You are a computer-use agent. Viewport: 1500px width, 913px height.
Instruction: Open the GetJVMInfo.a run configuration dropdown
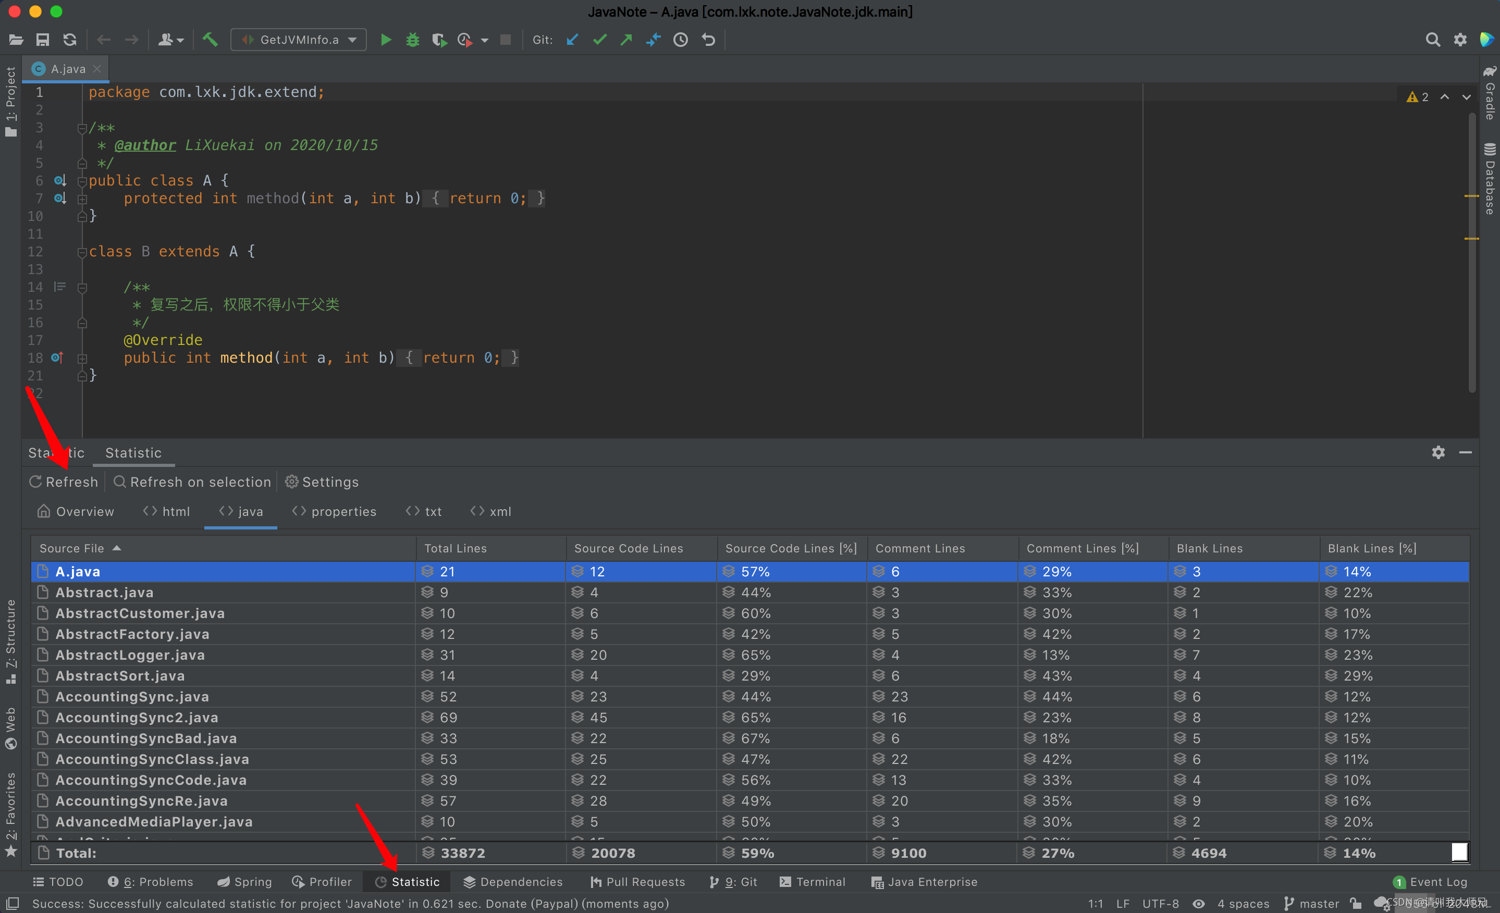click(x=299, y=40)
